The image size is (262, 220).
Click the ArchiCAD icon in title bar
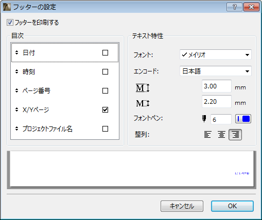(7, 7)
